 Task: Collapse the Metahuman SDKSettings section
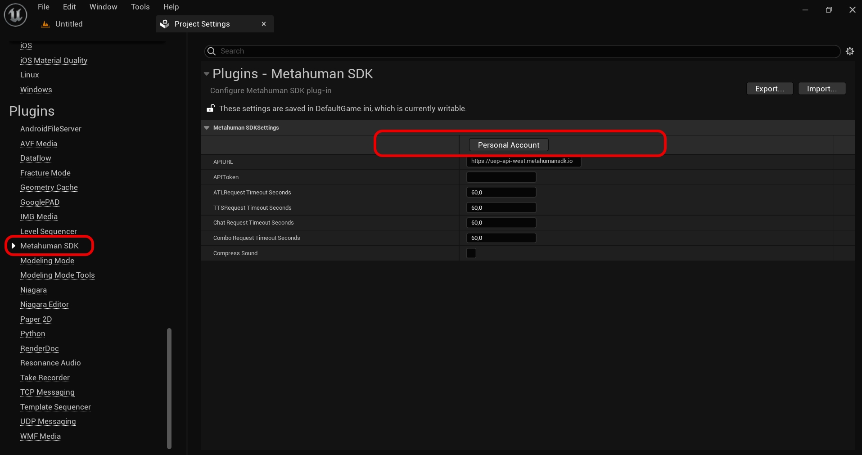pos(207,128)
